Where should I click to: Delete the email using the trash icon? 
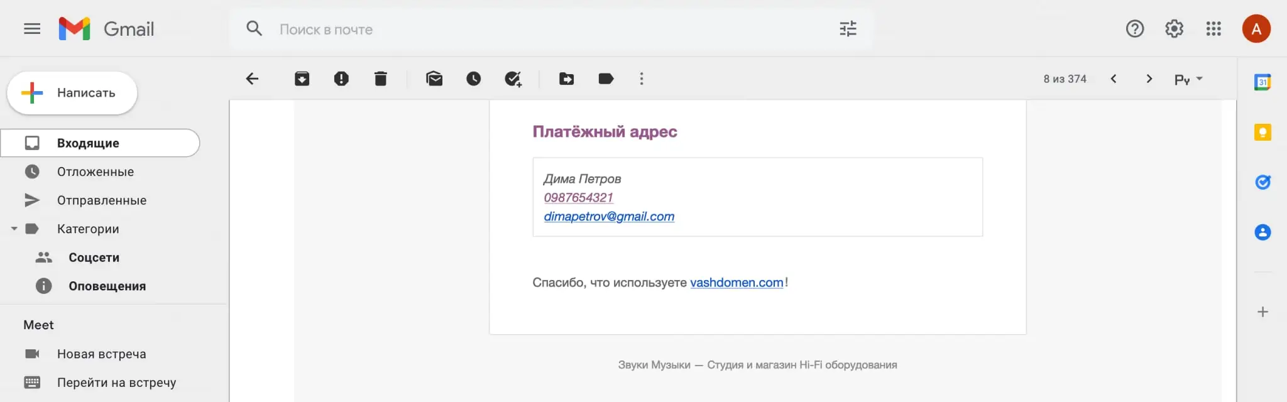click(380, 79)
